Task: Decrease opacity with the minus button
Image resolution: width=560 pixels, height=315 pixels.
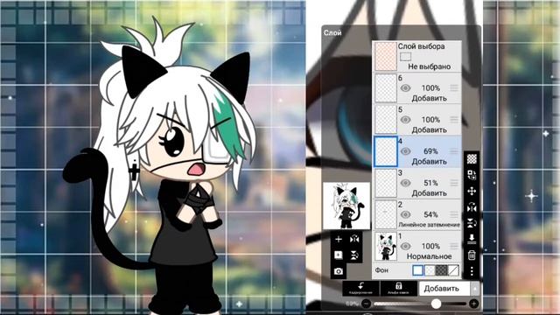Action: click(x=366, y=304)
